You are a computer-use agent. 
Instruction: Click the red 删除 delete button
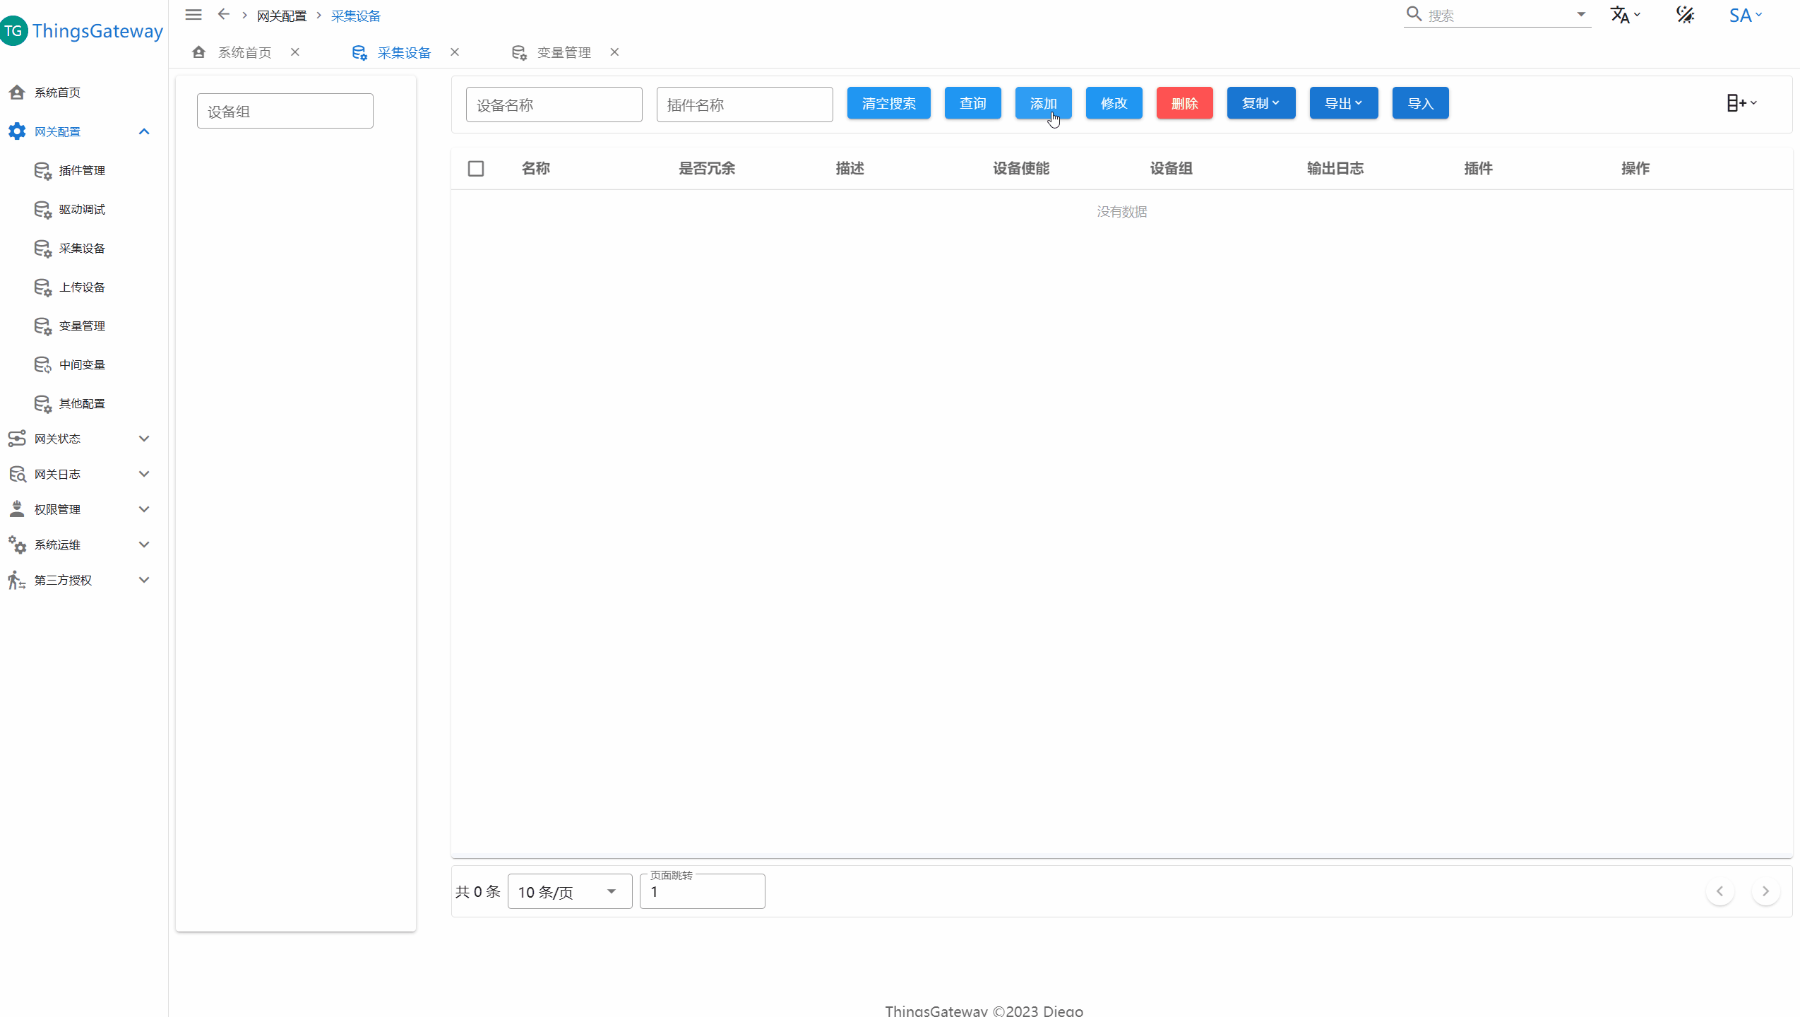[x=1184, y=103]
